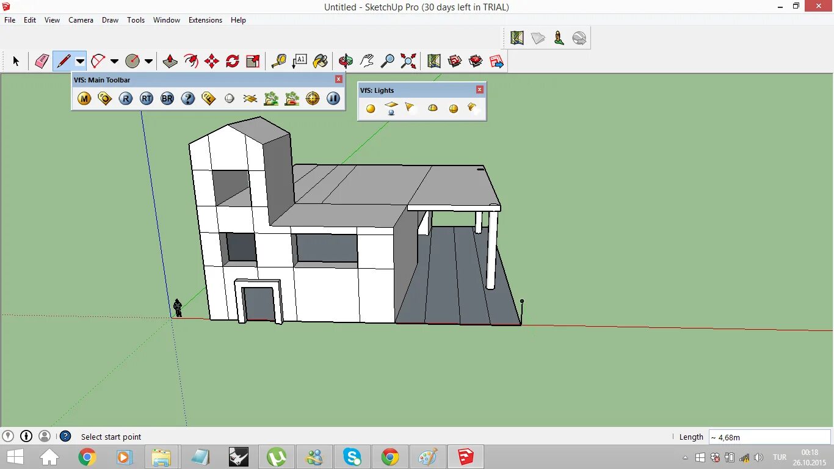Open the Extensions menu
The width and height of the screenshot is (834, 469).
click(x=205, y=20)
